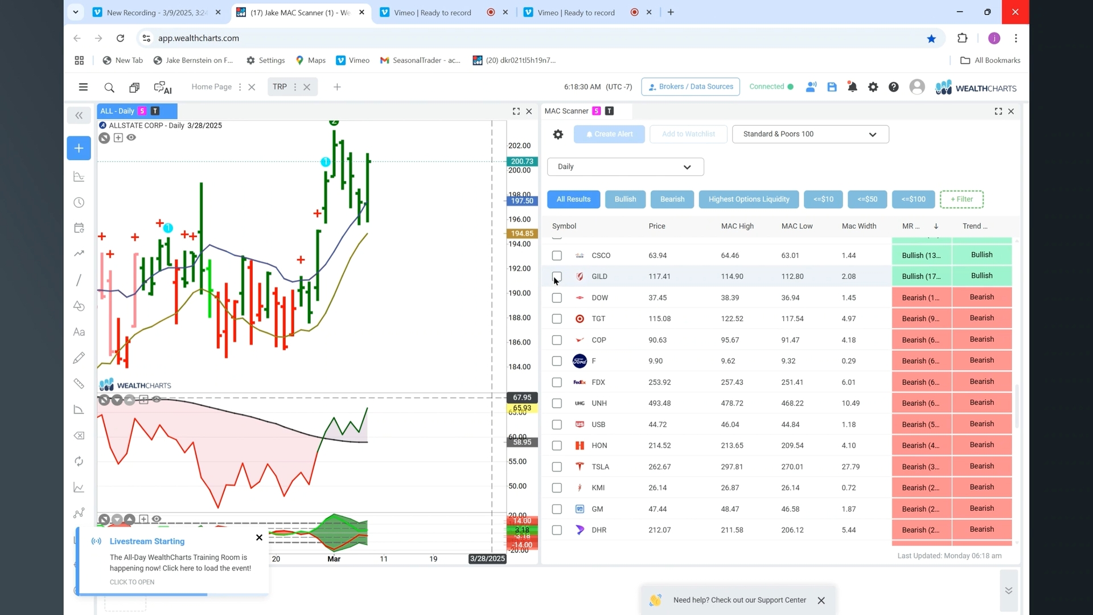Open the browser extensions puzzle icon
1093x615 pixels.
962,38
